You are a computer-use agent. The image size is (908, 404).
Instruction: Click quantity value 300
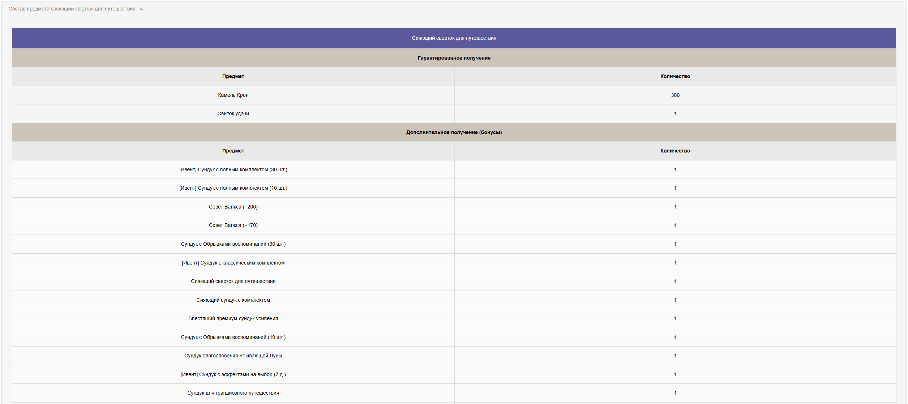coord(675,95)
